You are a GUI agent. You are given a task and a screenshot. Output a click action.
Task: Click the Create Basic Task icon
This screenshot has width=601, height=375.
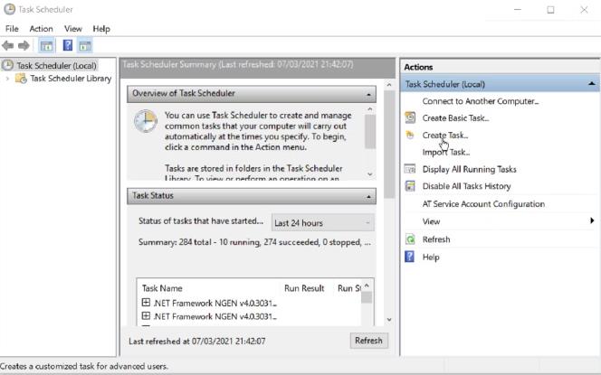pos(410,117)
